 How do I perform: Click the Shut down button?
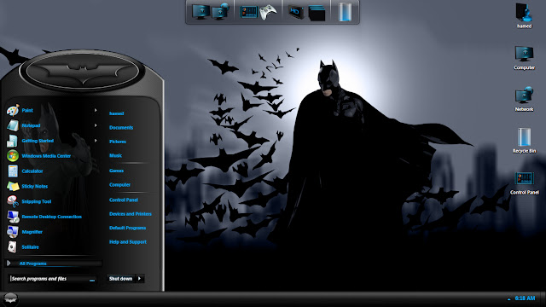[x=121, y=279]
